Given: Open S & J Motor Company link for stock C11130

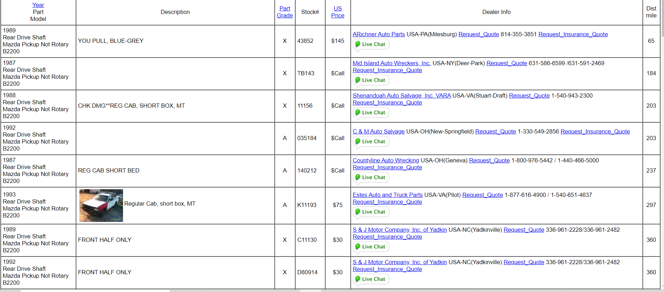Looking at the screenshot, I should [x=400, y=230].
